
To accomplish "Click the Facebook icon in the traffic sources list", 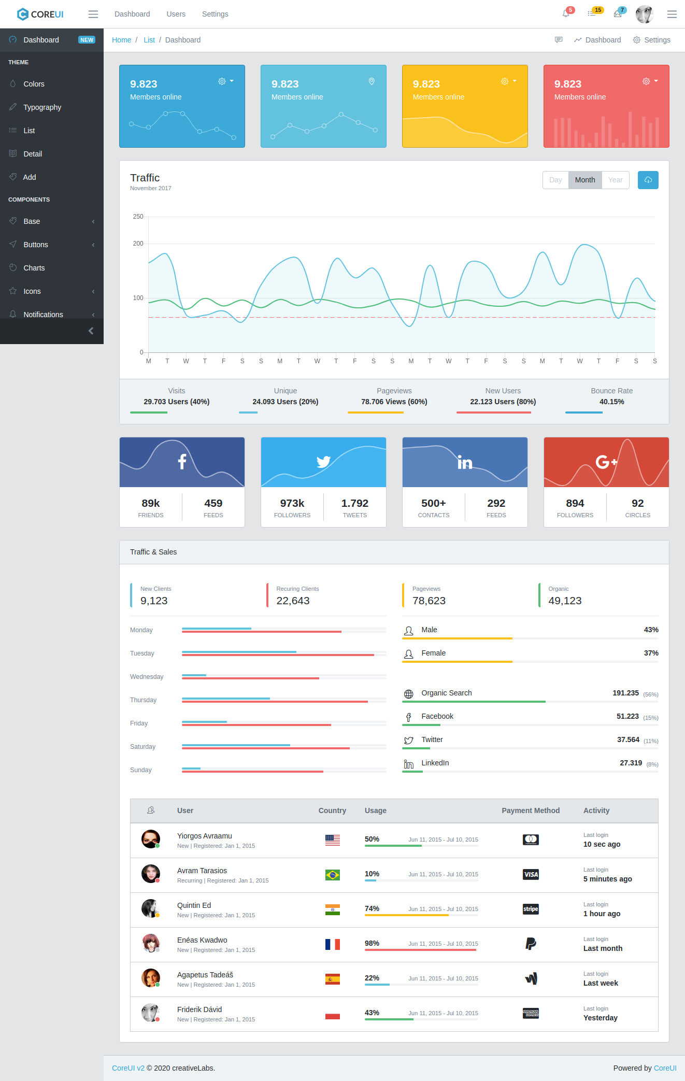I will pos(409,717).
